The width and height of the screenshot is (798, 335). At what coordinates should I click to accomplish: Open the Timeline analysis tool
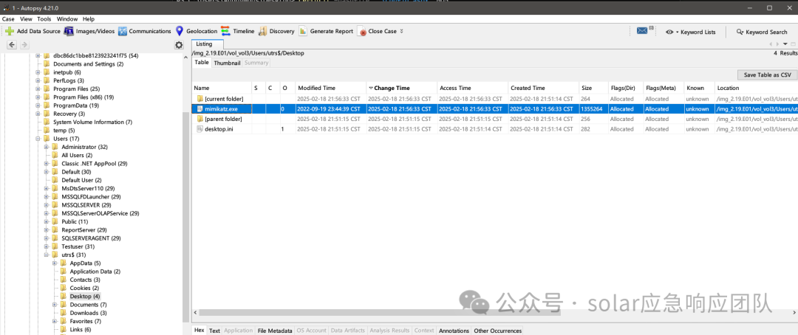tap(237, 32)
